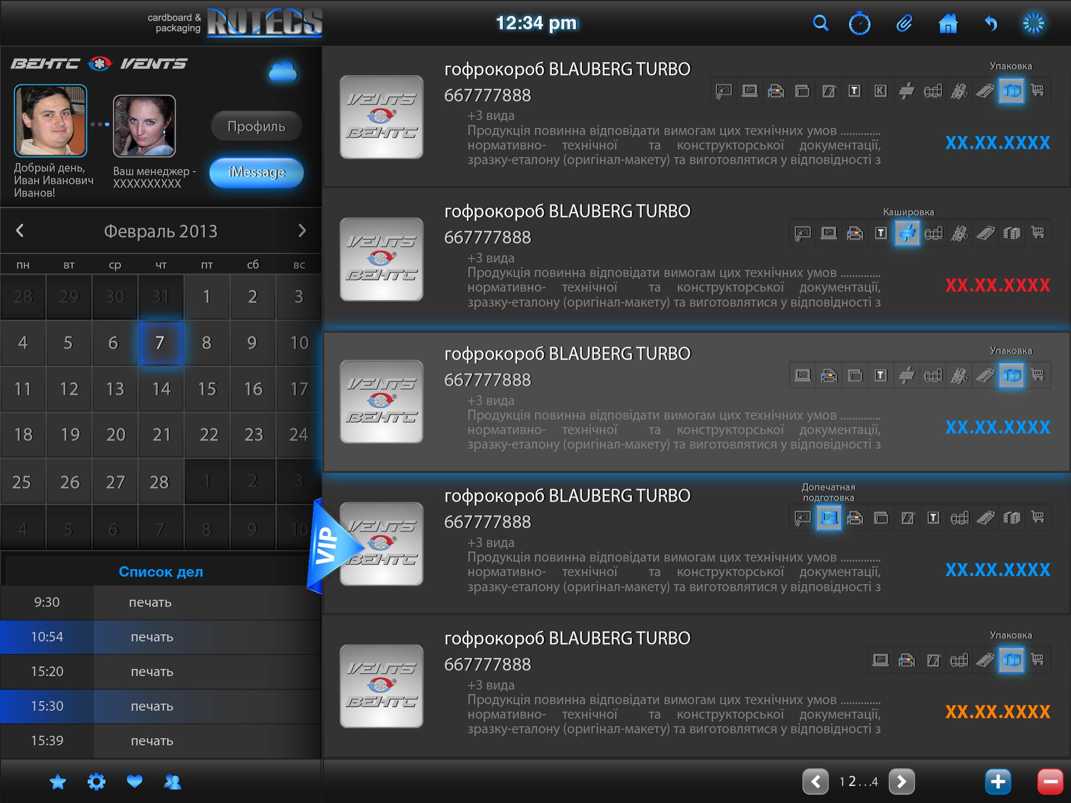Click the ВЕНТС VENTS company logo

coord(99,64)
